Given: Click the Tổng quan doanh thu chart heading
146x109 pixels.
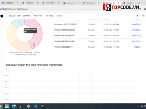Looking at the screenshot, I should pos(33,65).
